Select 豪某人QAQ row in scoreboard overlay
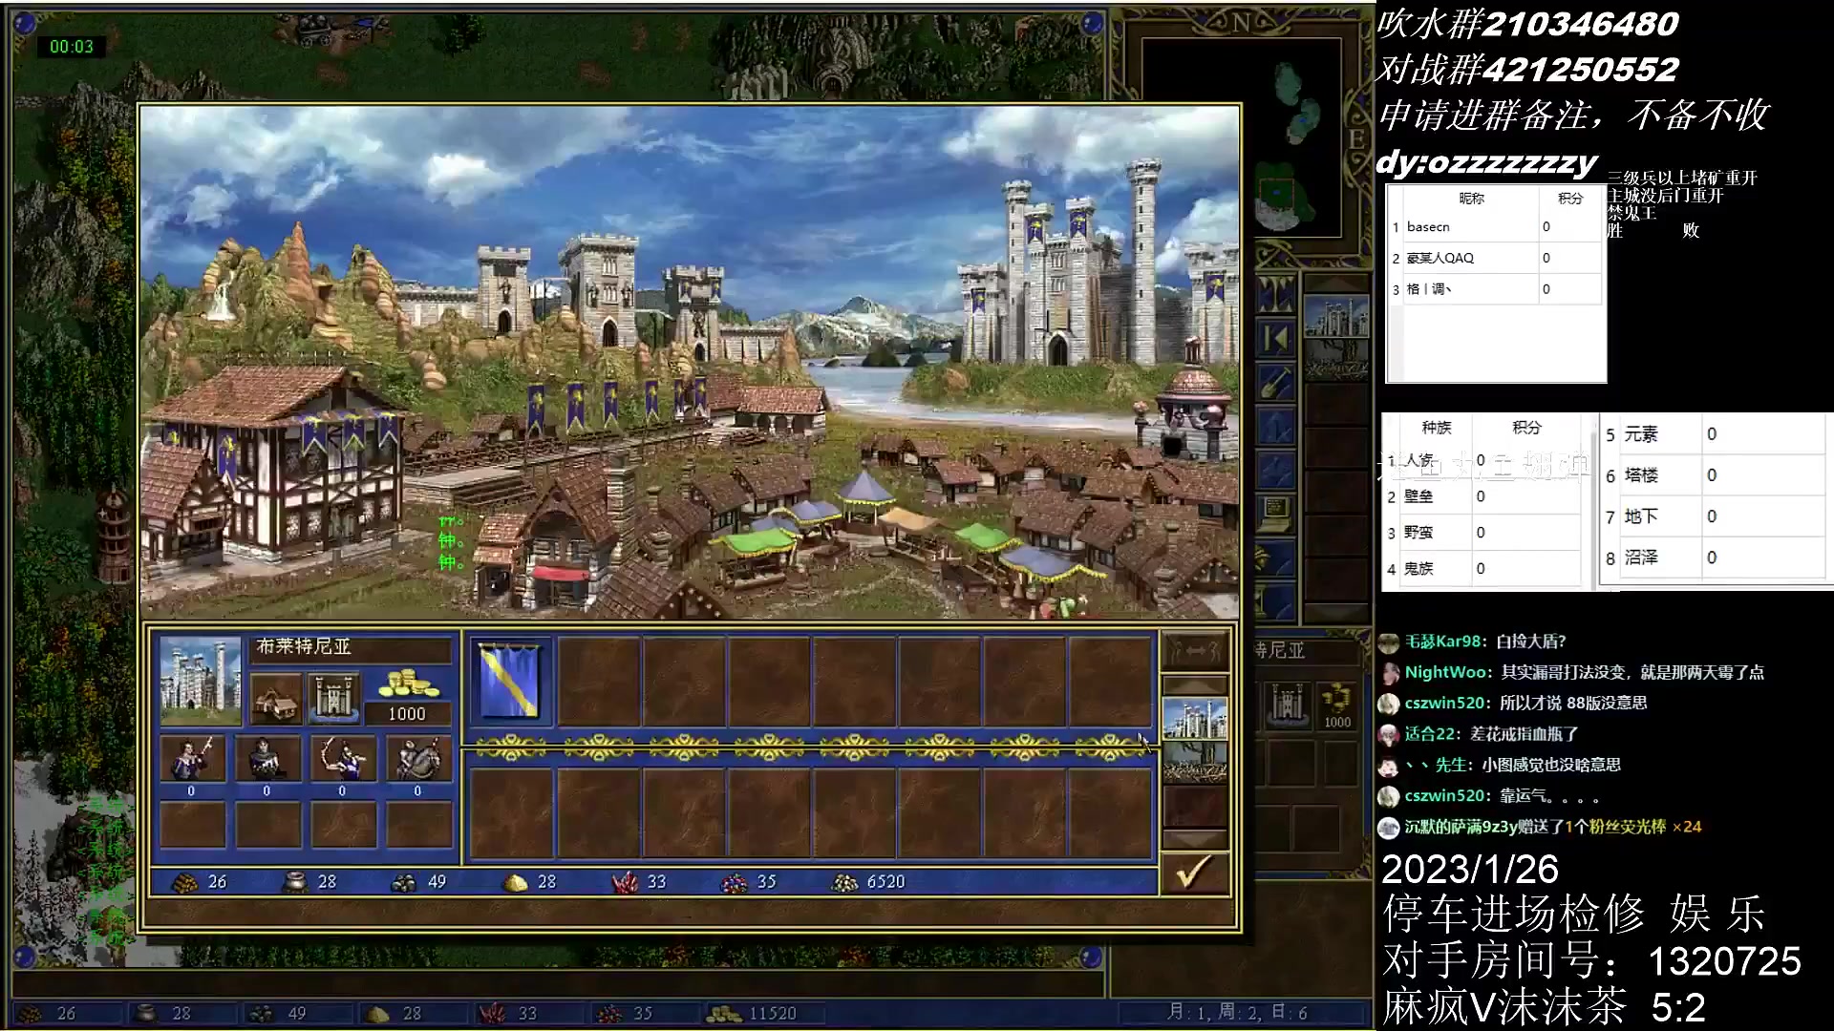Screen dimensions: 1834x1031 pyautogui.click(x=1495, y=258)
